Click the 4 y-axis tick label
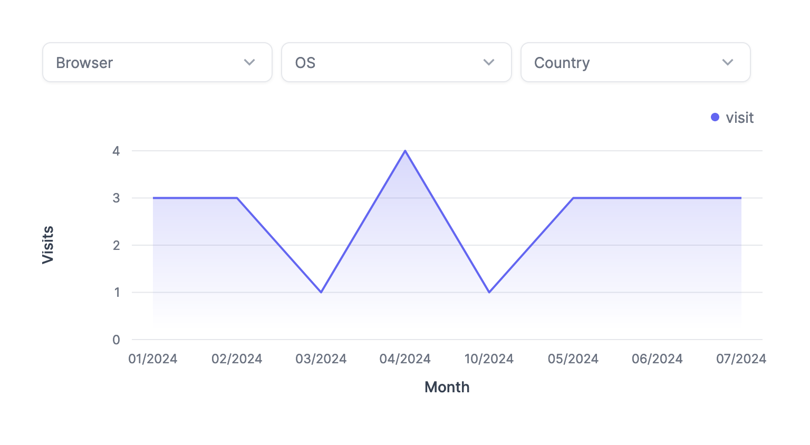810x445 pixels. point(116,151)
